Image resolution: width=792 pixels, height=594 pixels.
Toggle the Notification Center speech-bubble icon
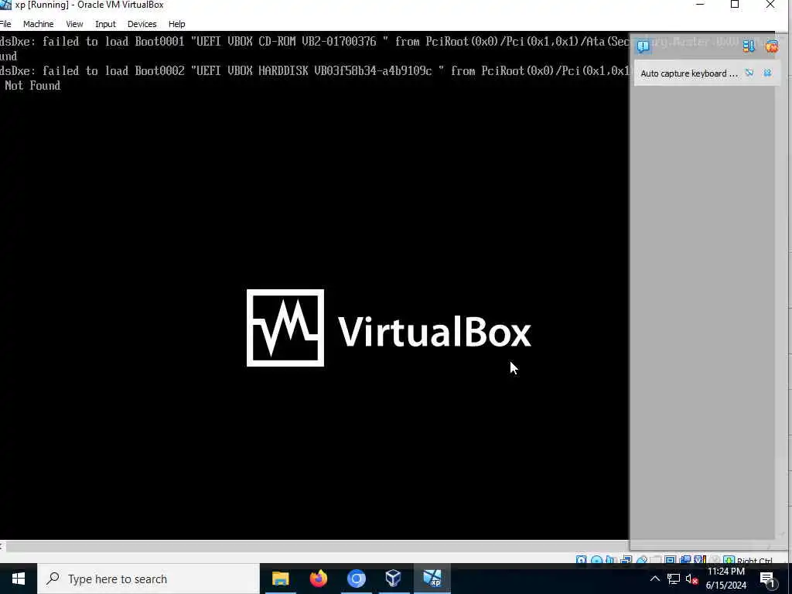(x=643, y=46)
